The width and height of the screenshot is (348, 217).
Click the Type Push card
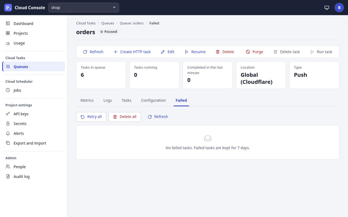click(314, 75)
